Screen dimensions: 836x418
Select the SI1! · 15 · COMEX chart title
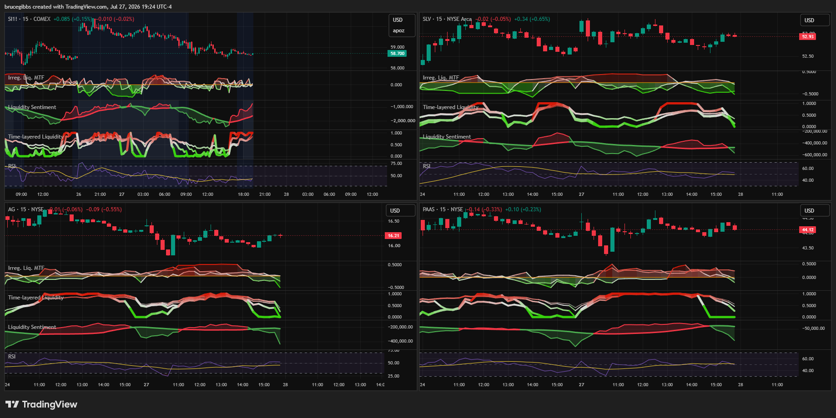tap(29, 19)
